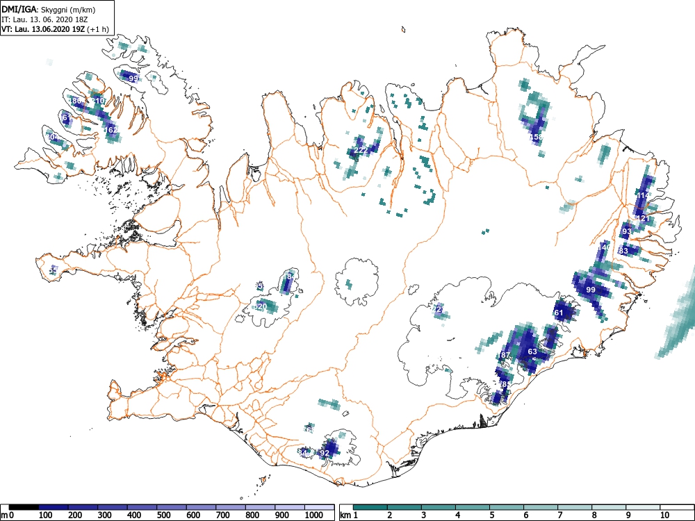Click the km-legend swatch between 7 and 8

point(575,507)
